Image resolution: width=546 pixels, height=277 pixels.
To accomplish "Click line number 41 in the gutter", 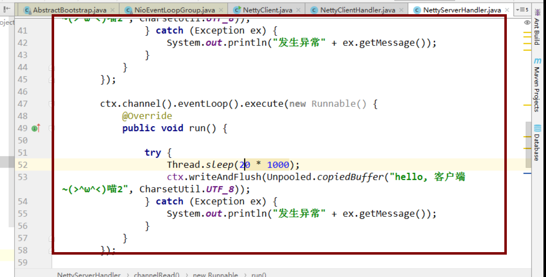I will 22,31.
